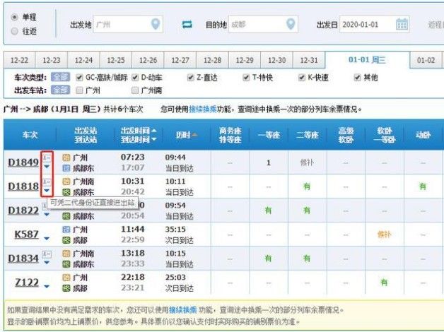Expand details arrow under D1818
444x332 pixels.
pos(47,191)
